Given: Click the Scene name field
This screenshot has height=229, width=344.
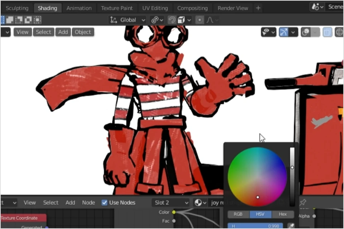Looking at the screenshot, I should coord(335,7).
